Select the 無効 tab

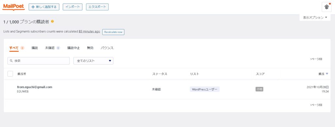90,48
